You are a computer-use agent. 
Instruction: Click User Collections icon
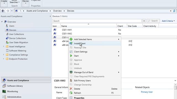tap(7, 34)
